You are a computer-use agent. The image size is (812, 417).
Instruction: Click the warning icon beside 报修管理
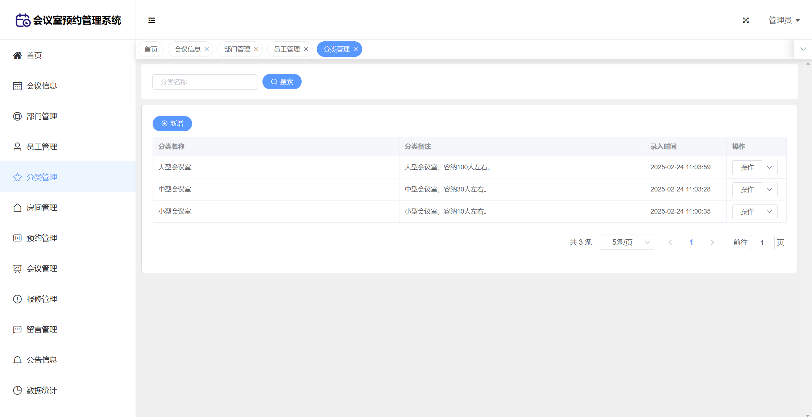tap(17, 299)
